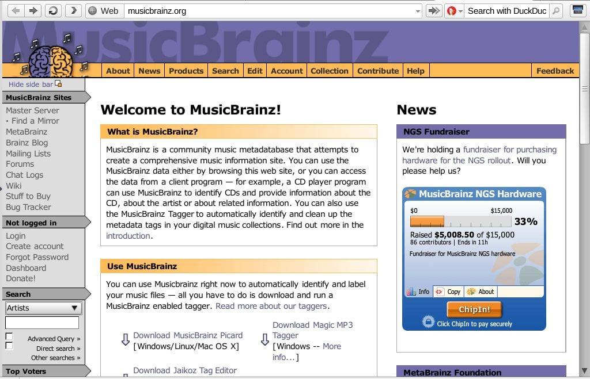Screen dimensions: 590x379
Task: Open the Edit menu
Action: pos(255,71)
